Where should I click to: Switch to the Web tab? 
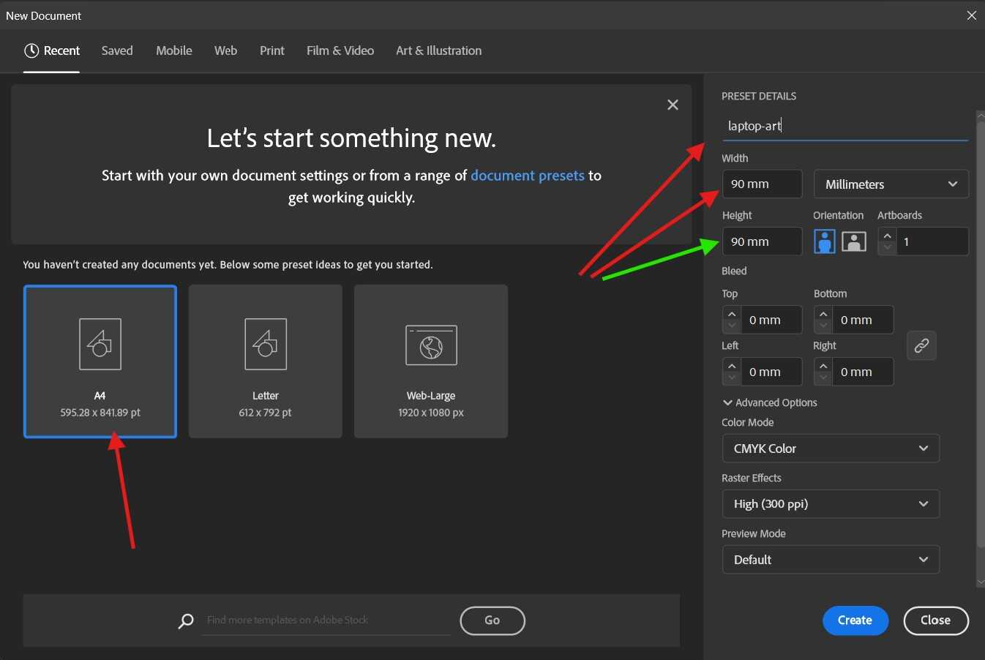tap(225, 50)
